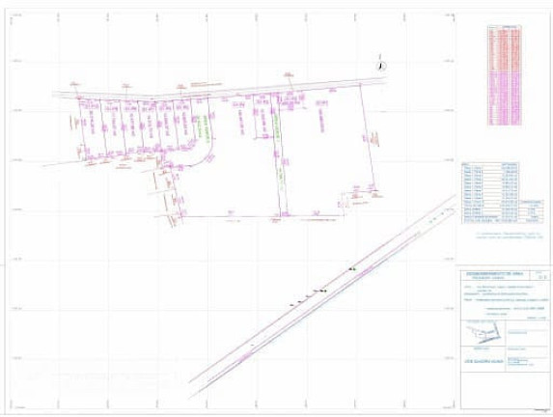
Task: Click the note text below the areas table
Action: (509, 236)
